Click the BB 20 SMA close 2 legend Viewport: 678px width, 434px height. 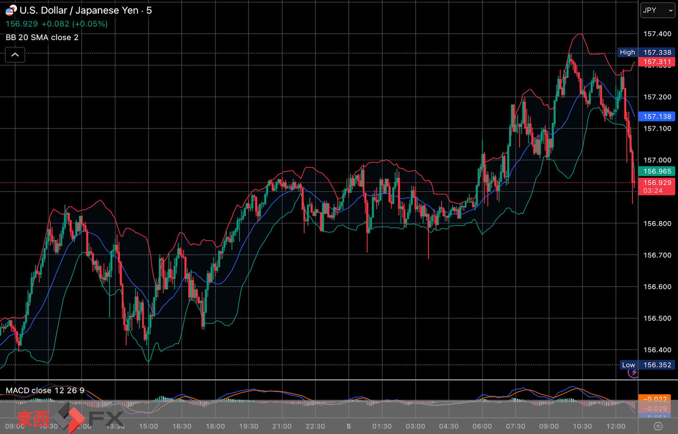coord(42,38)
